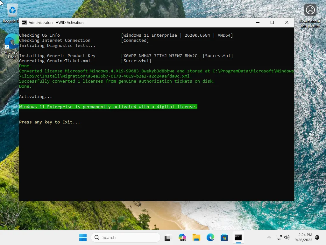Open the Windows Start menu
This screenshot has width=326, height=245.
[x=83, y=237]
